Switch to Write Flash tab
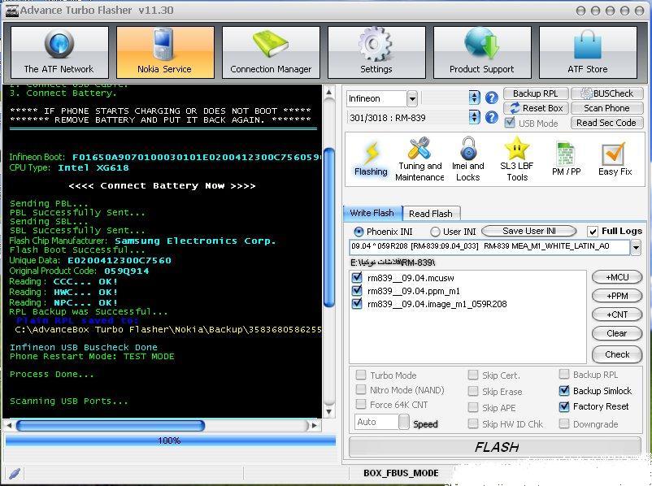 372,213
